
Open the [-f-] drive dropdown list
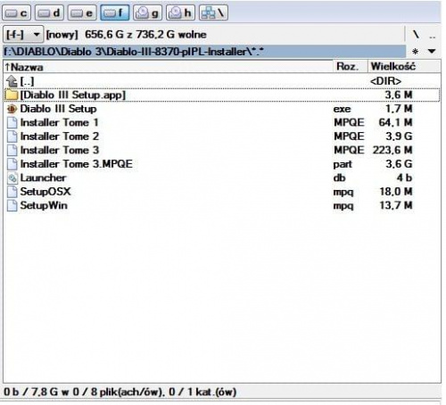point(23,35)
